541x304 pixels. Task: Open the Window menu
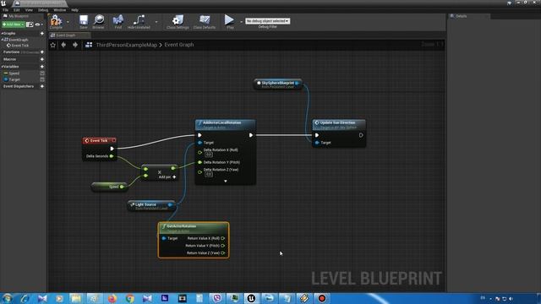(60, 10)
